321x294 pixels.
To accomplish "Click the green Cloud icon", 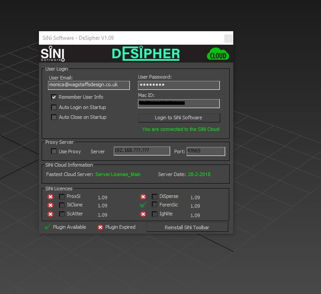I will click(218, 55).
